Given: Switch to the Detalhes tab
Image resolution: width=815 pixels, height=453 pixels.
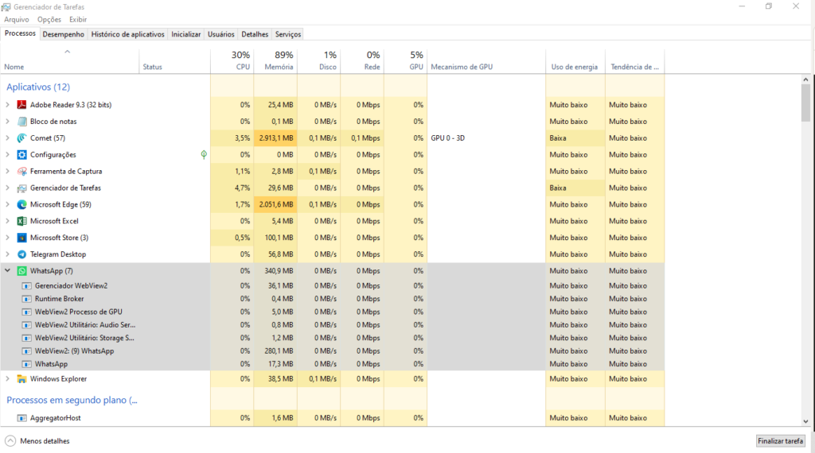Looking at the screenshot, I should [255, 34].
